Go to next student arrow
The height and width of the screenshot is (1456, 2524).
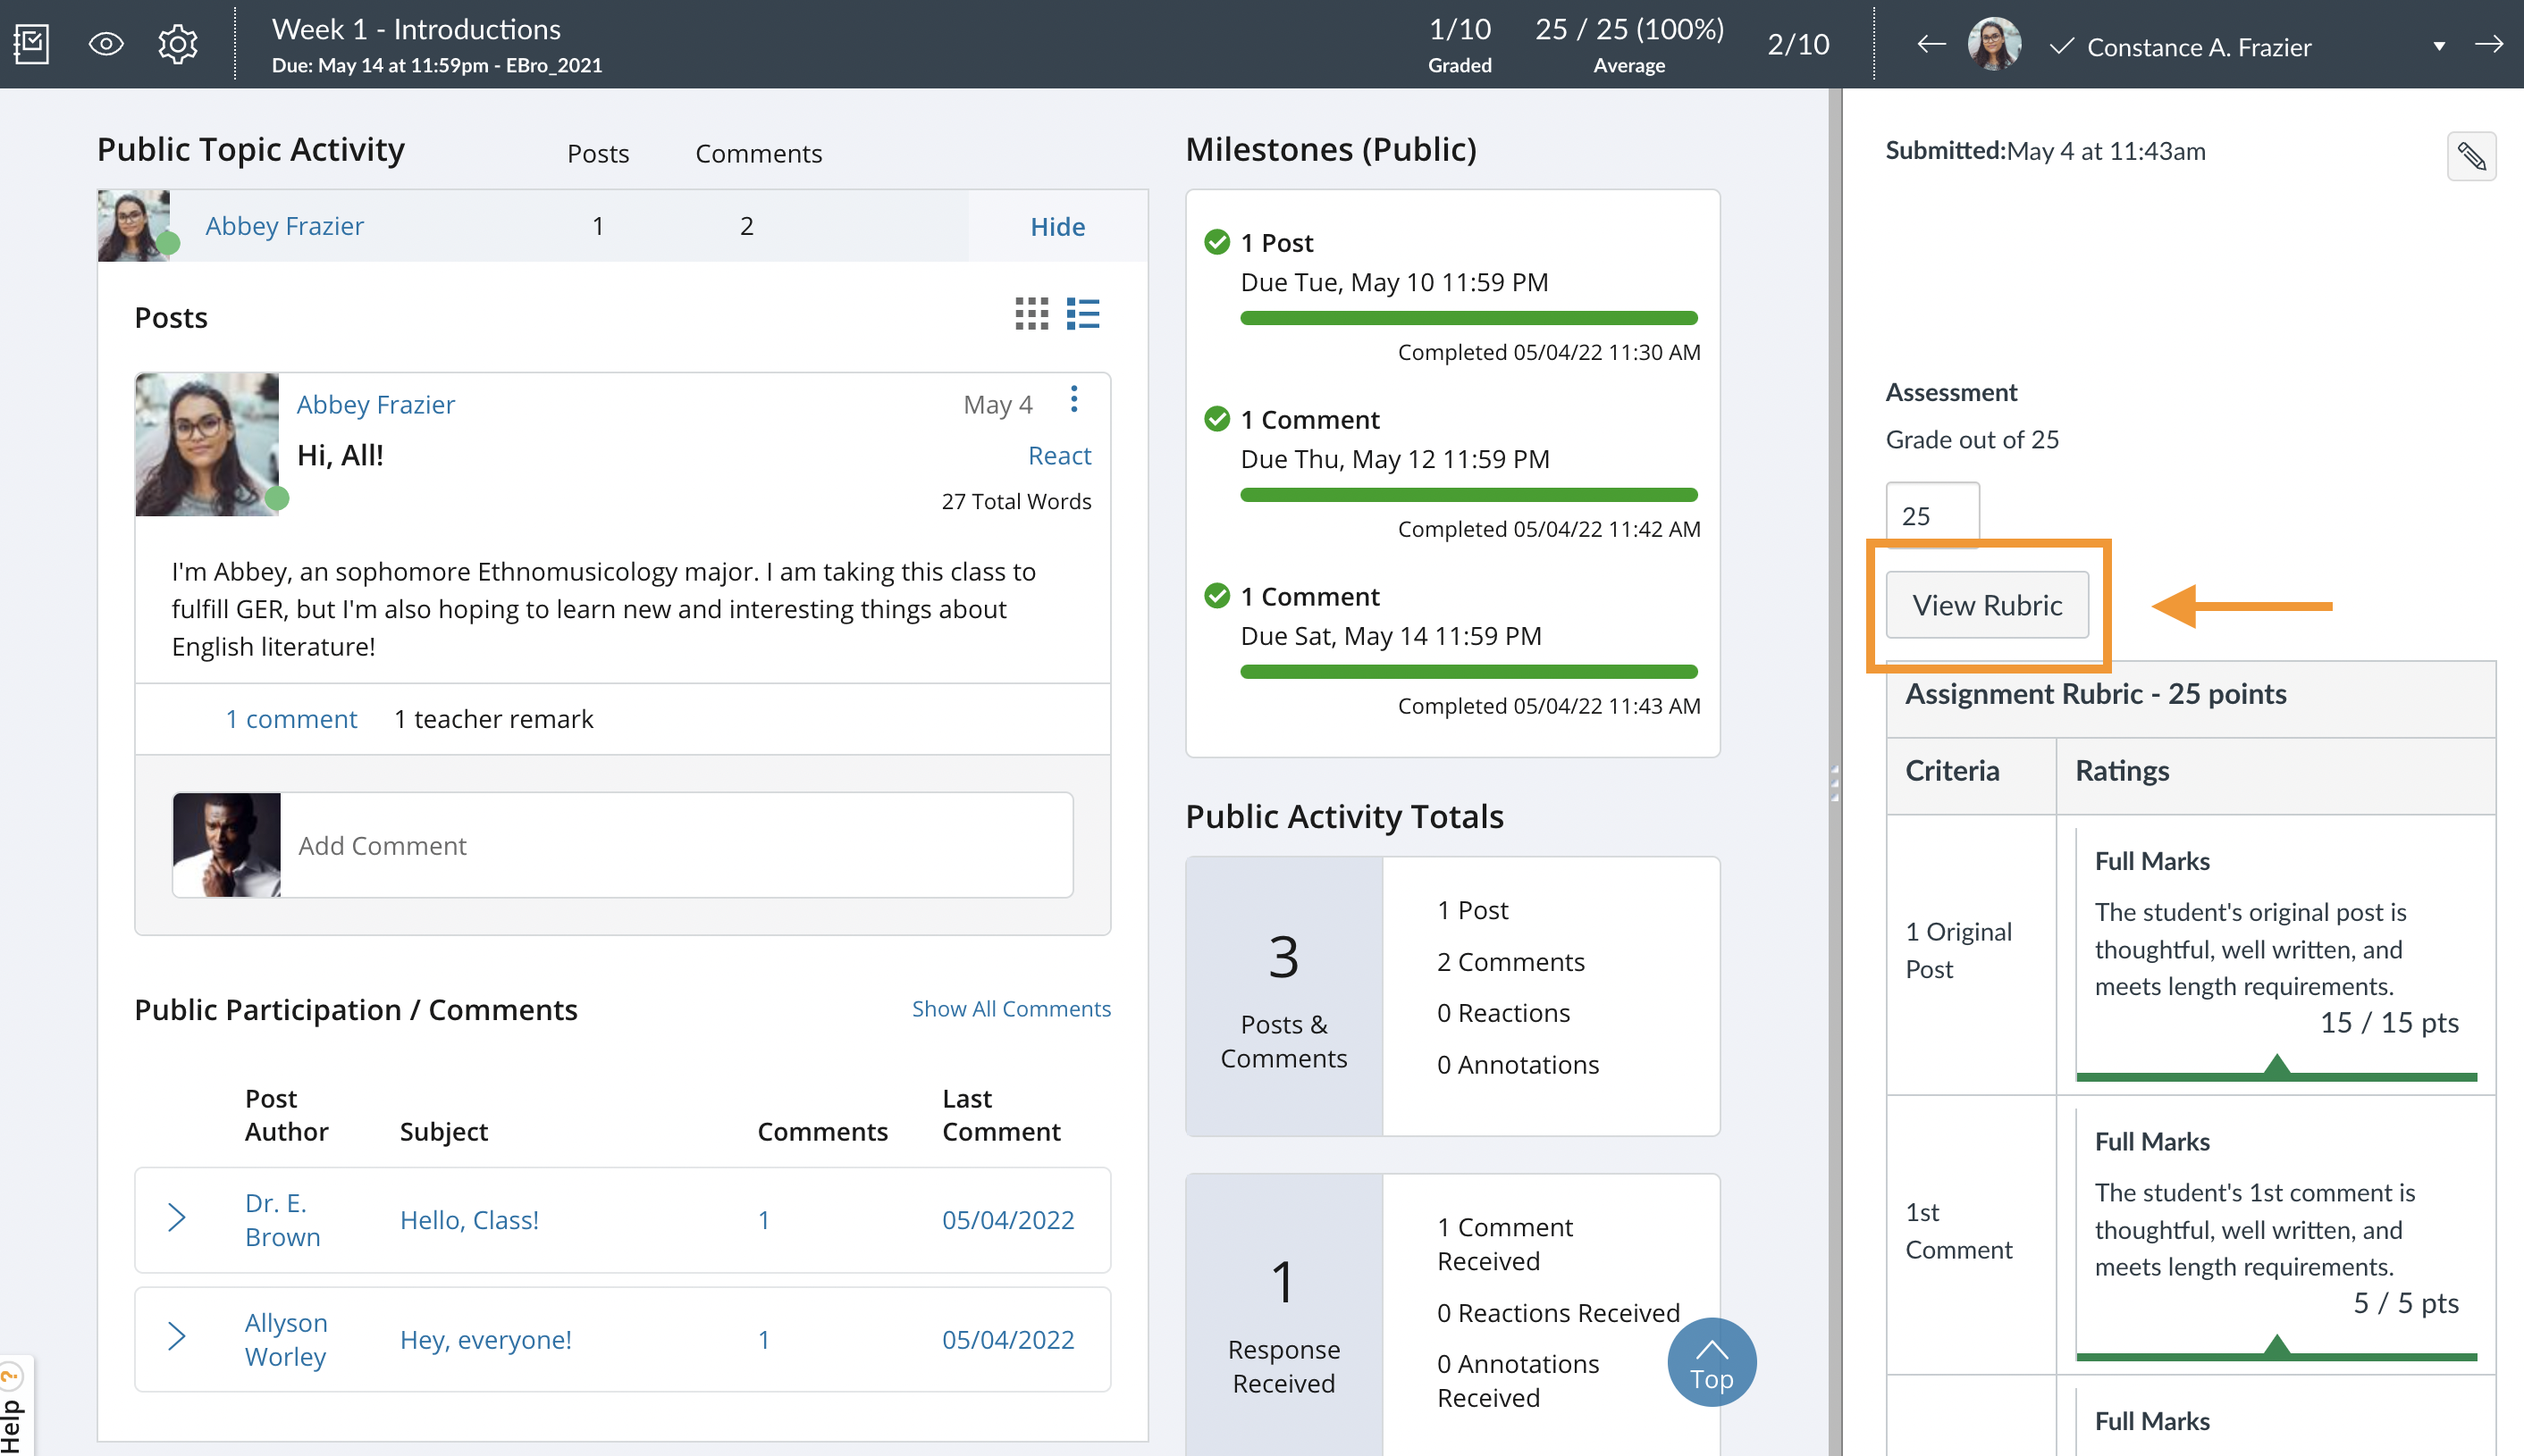click(x=2488, y=44)
